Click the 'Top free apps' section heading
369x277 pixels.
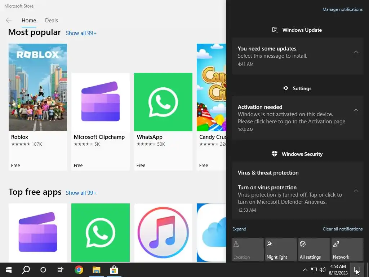[35, 192]
